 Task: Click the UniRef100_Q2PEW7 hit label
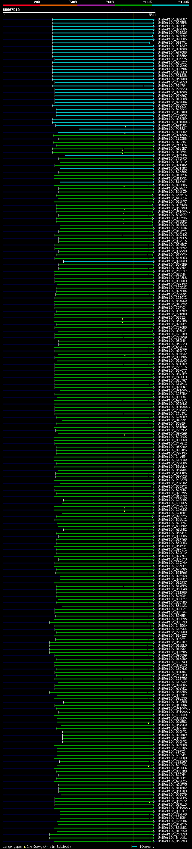172,20
